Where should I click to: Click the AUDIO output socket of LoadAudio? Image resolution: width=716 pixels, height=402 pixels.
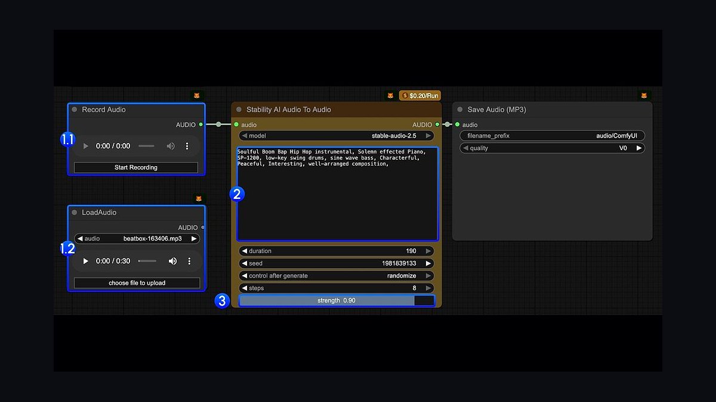tap(203, 228)
